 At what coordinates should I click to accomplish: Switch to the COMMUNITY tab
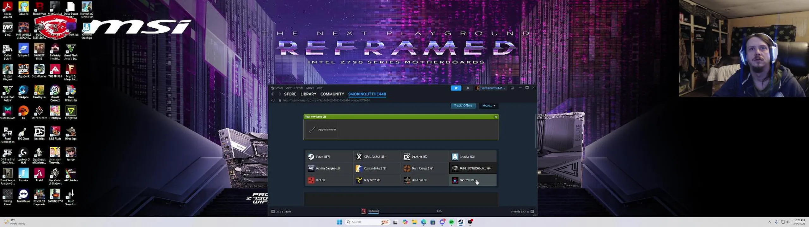coord(332,94)
